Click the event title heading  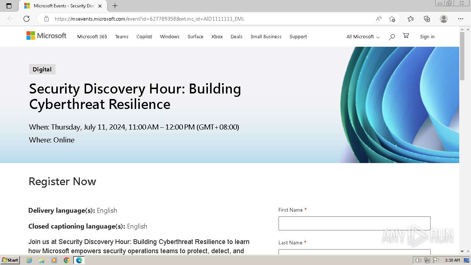pos(135,96)
